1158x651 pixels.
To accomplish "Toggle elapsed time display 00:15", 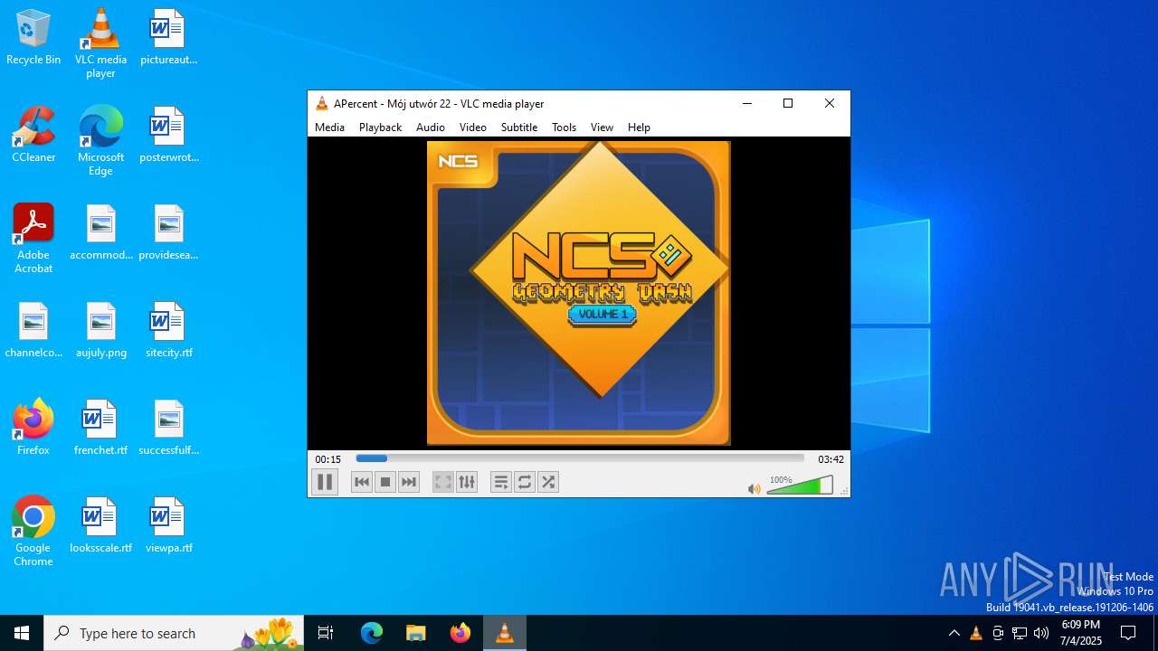I will click(x=327, y=459).
